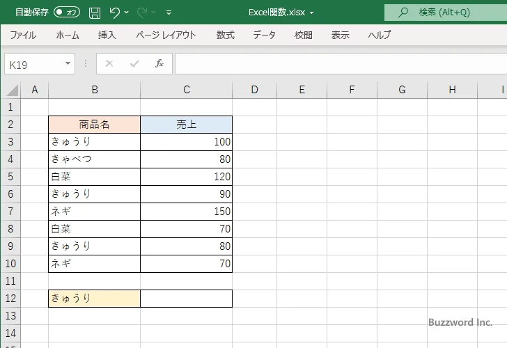Click the Redo arrow icon
The image size is (507, 348).
click(142, 13)
